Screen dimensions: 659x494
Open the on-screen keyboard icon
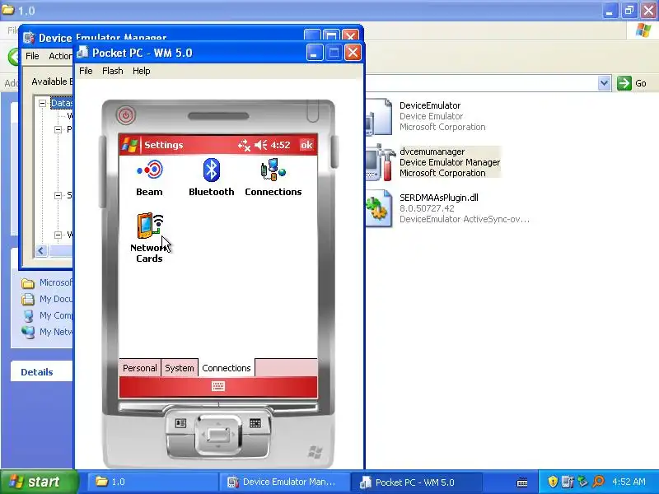[x=218, y=386]
